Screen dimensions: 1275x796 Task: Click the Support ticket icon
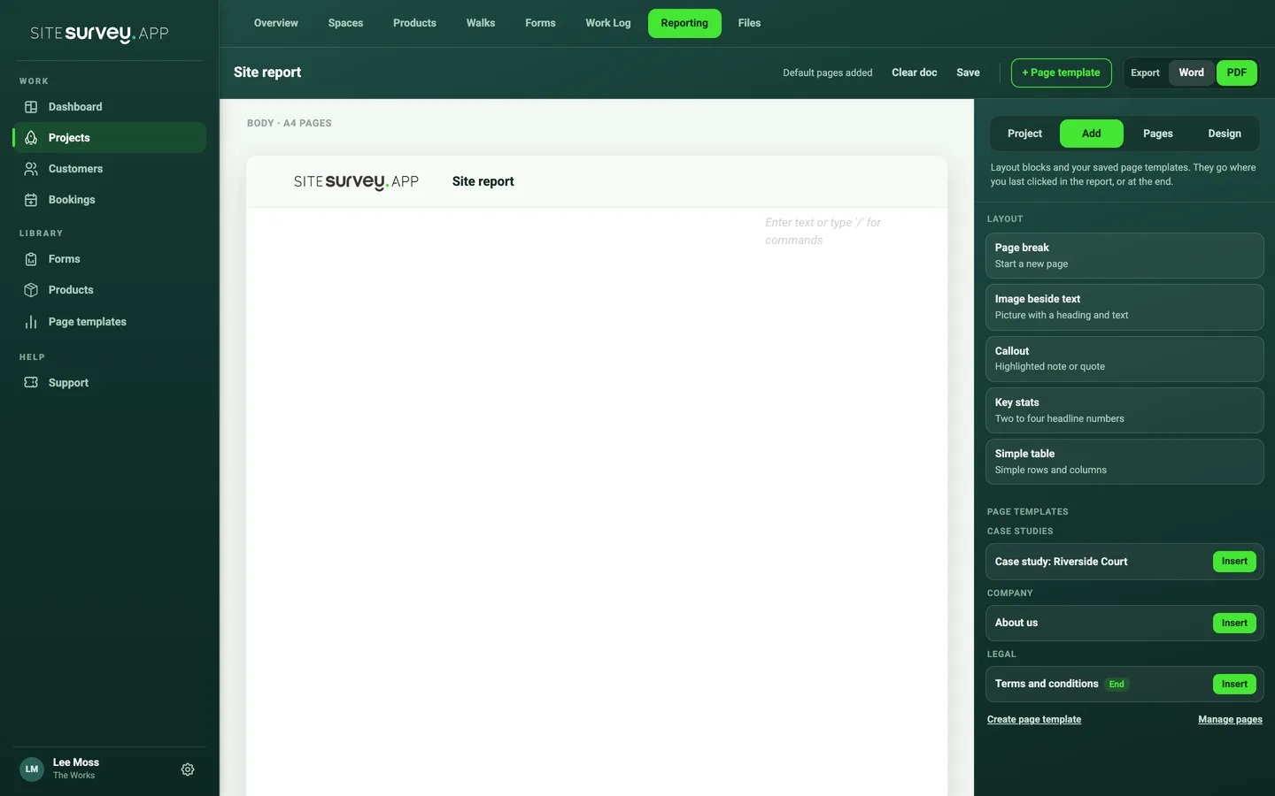tap(31, 383)
